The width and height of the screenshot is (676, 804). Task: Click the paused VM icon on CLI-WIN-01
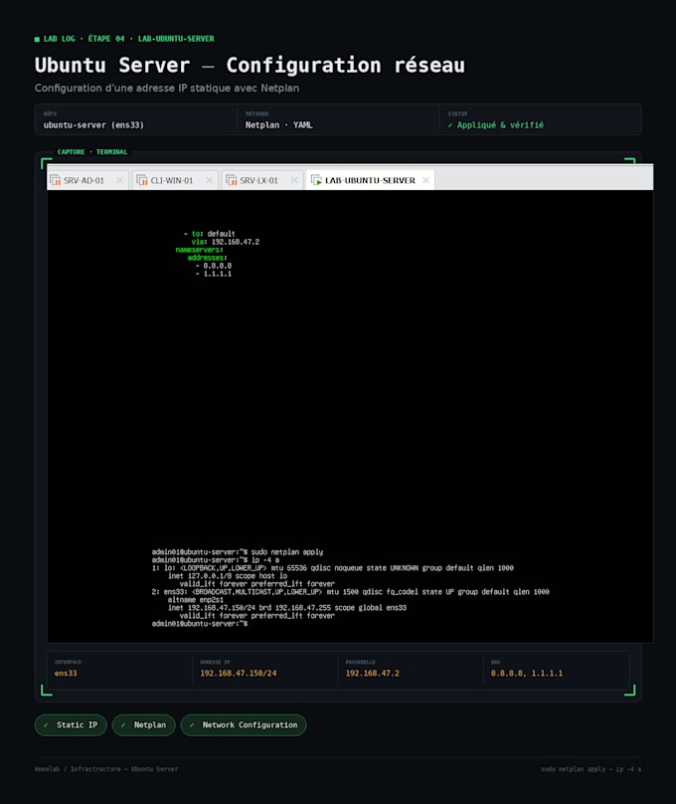click(x=142, y=180)
